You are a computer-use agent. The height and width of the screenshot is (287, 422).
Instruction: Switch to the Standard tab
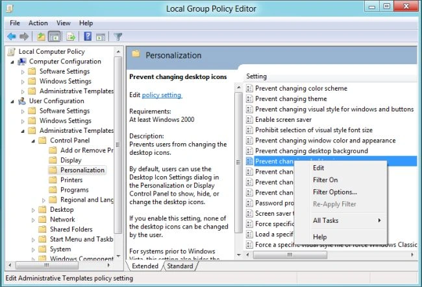tap(180, 266)
